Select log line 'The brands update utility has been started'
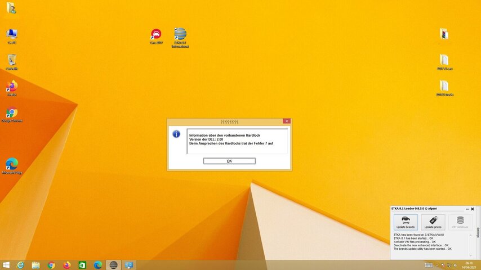 (422, 249)
